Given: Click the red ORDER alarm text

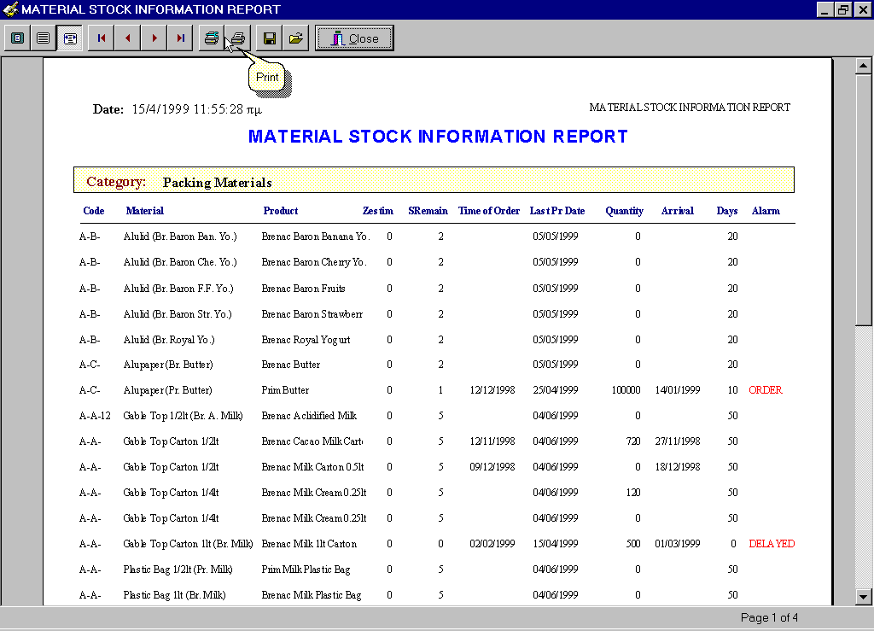Looking at the screenshot, I should 765,390.
